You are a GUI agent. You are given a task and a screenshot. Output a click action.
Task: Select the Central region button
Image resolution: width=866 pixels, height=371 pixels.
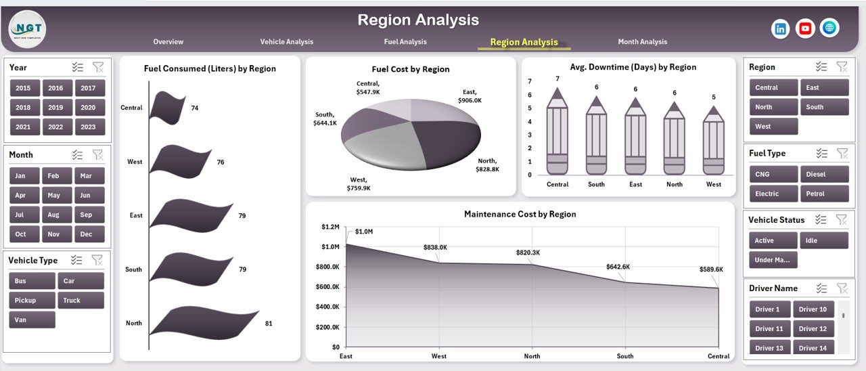click(x=774, y=87)
